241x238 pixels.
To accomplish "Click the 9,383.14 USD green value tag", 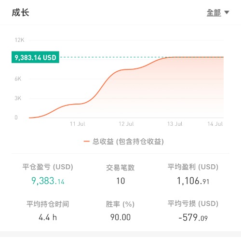I will 35,57.
